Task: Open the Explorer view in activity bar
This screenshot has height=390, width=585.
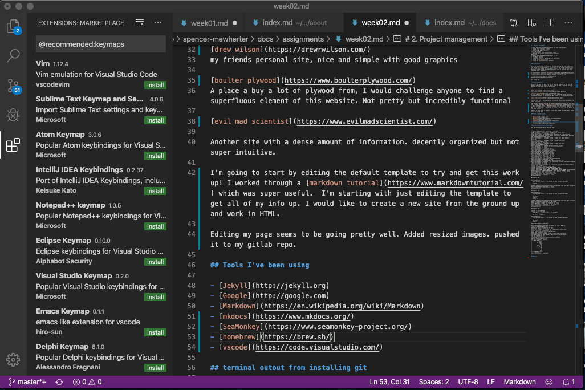Action: (14, 27)
